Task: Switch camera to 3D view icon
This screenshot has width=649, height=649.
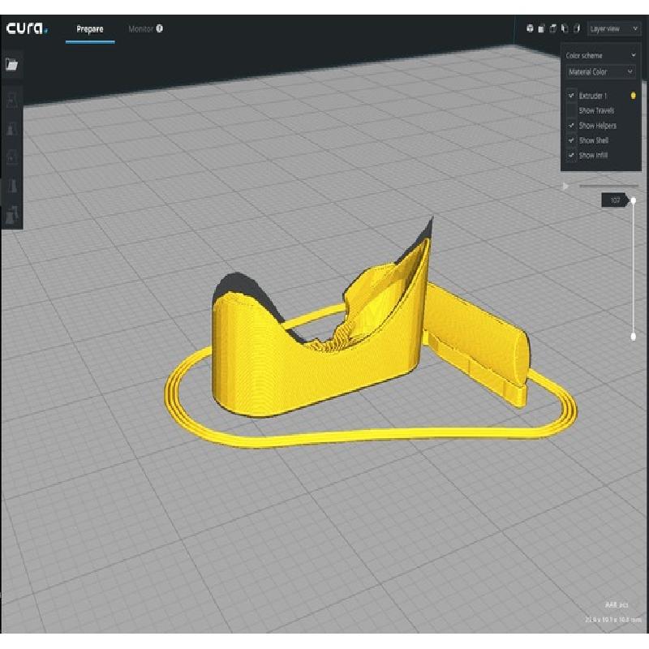Action: (530, 28)
